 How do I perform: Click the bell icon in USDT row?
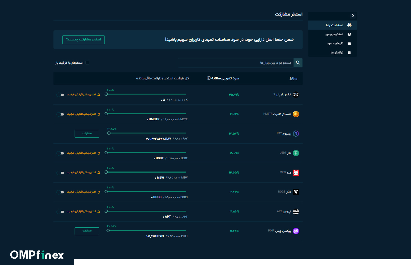(99, 153)
